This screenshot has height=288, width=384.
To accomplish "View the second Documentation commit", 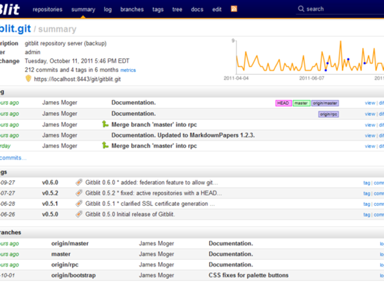I will coord(370,114).
